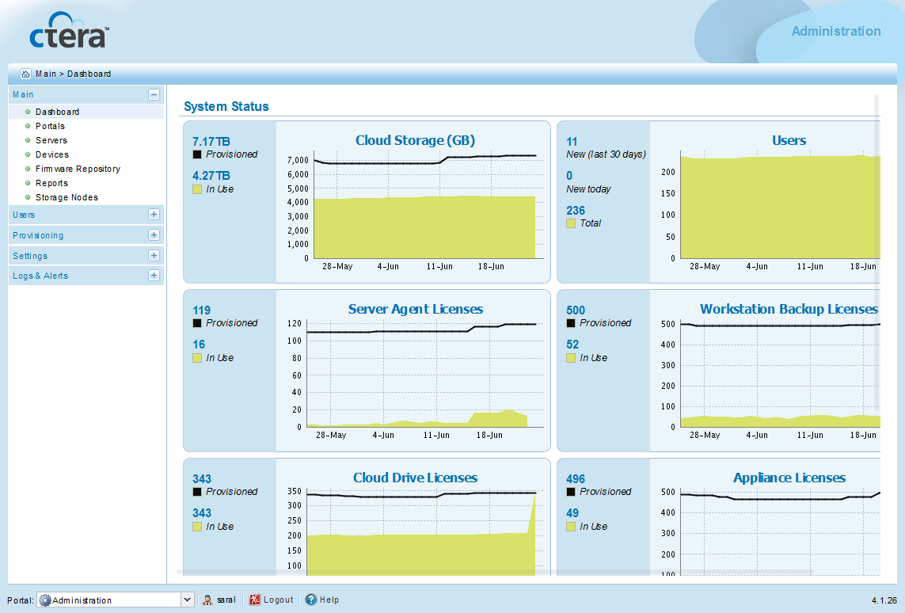The height and width of the screenshot is (613, 905).
Task: Click the Users chart title
Action: click(x=789, y=140)
